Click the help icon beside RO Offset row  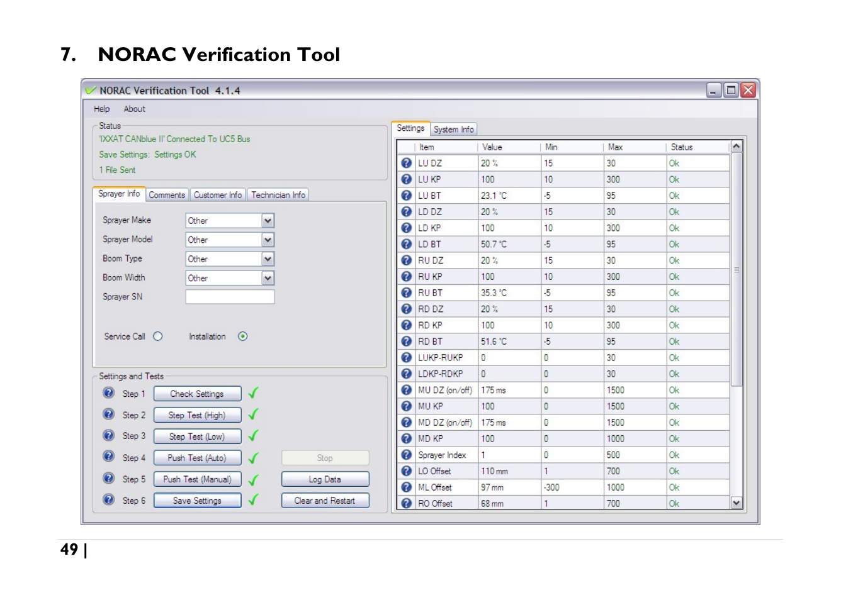click(x=407, y=503)
